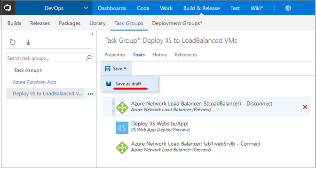The image size is (316, 169).
Task: Remove the Disconnect task with red X
Action: tap(305, 107)
